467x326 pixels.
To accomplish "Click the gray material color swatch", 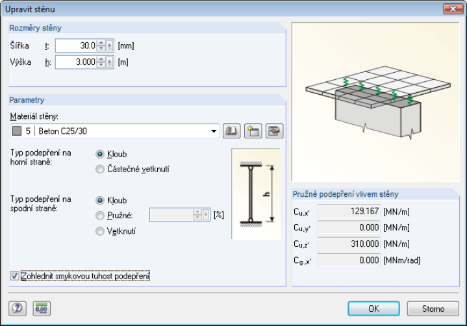I will point(17,131).
